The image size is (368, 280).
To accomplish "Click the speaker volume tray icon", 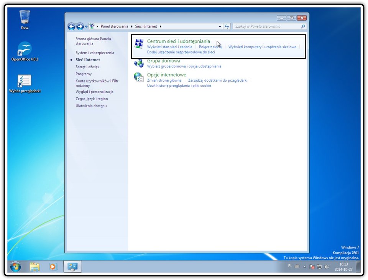I will (x=327, y=267).
